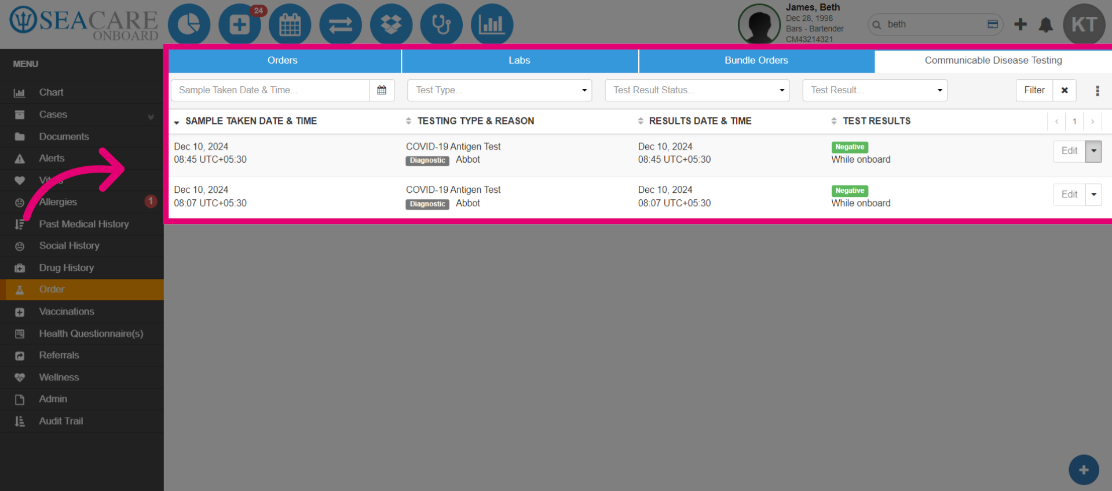The image size is (1112, 491).
Task: Go to next page arrow
Action: point(1093,122)
